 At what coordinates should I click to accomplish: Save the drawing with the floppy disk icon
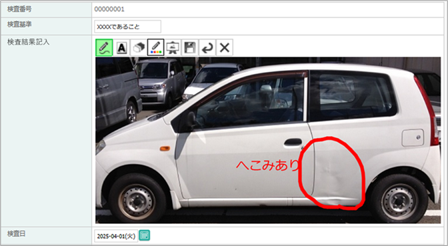(x=190, y=47)
